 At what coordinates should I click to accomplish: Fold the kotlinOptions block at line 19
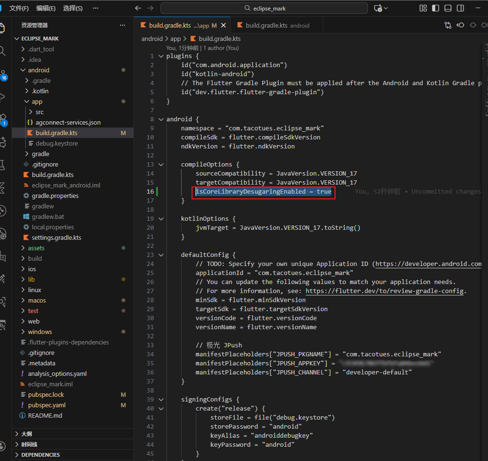(x=161, y=219)
